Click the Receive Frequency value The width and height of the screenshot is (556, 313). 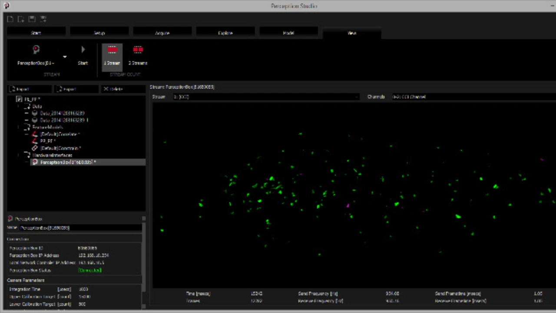click(392, 300)
